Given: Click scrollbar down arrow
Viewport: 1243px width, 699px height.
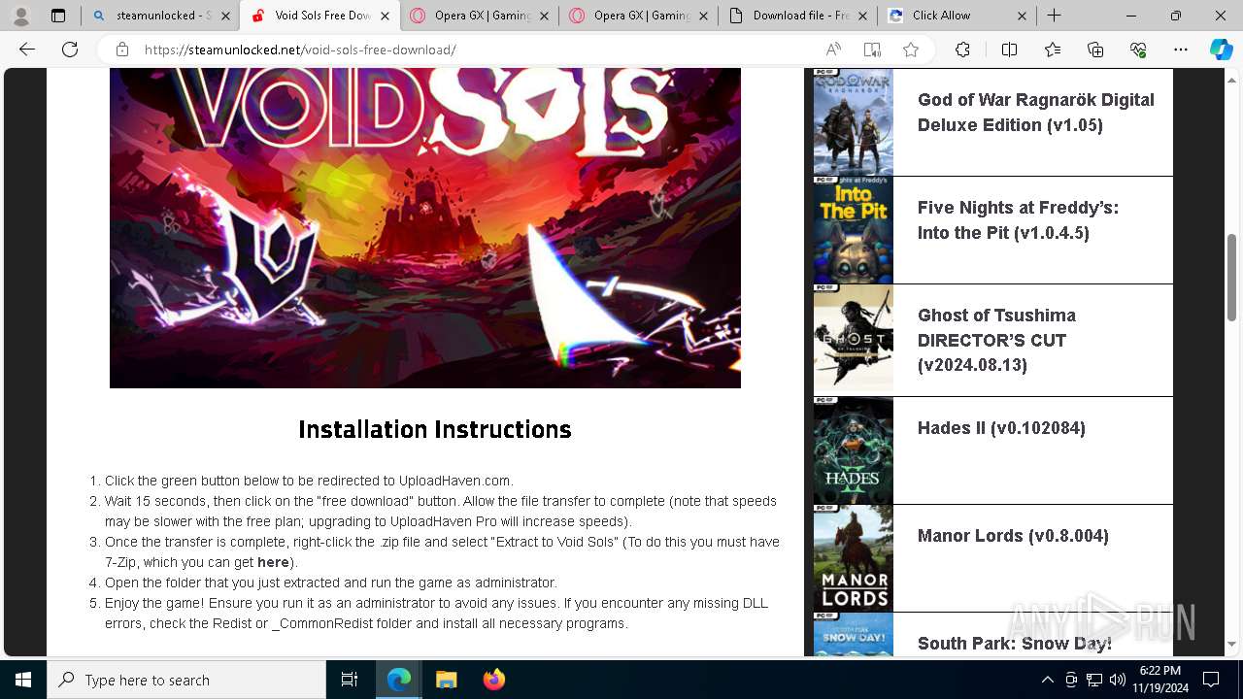Looking at the screenshot, I should pos(1231,644).
